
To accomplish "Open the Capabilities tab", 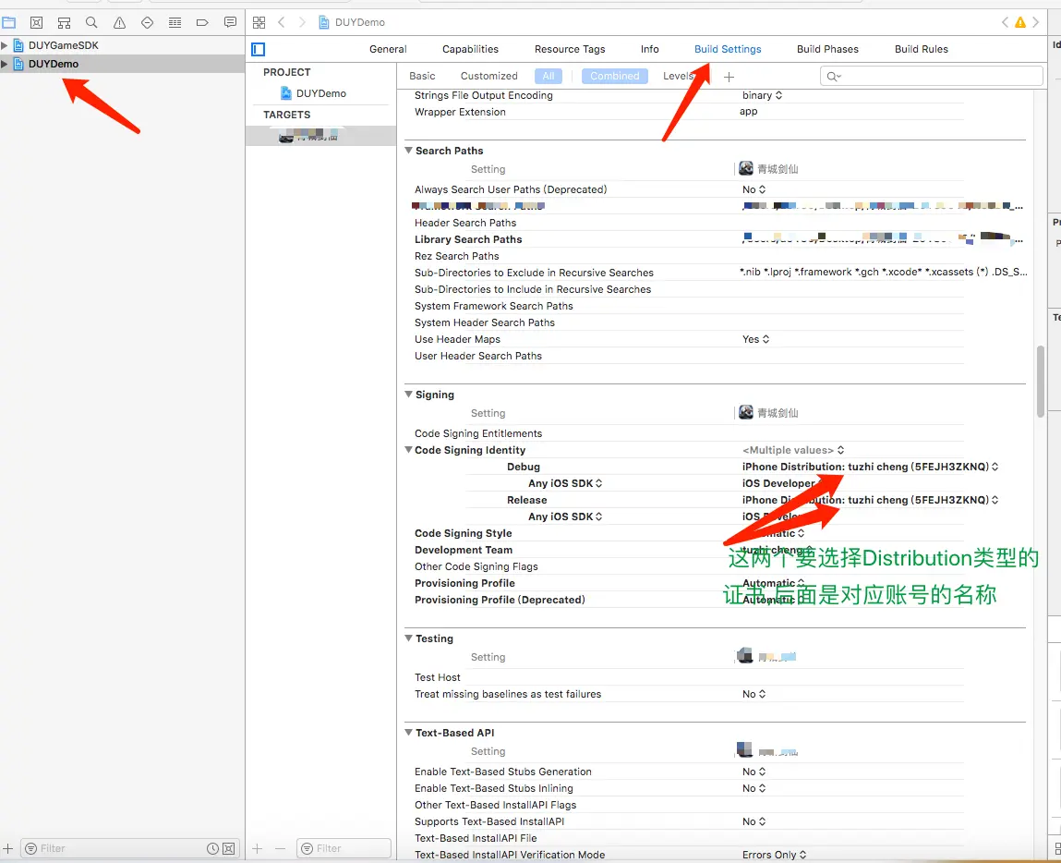I will 470,49.
